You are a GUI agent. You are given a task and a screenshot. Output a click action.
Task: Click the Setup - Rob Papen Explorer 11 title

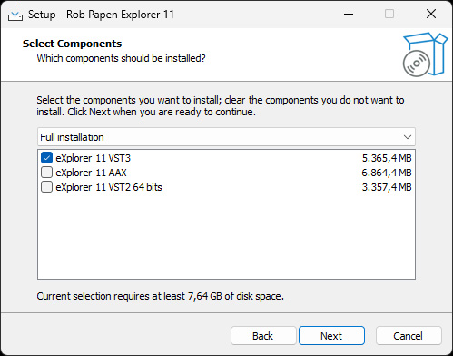click(101, 15)
